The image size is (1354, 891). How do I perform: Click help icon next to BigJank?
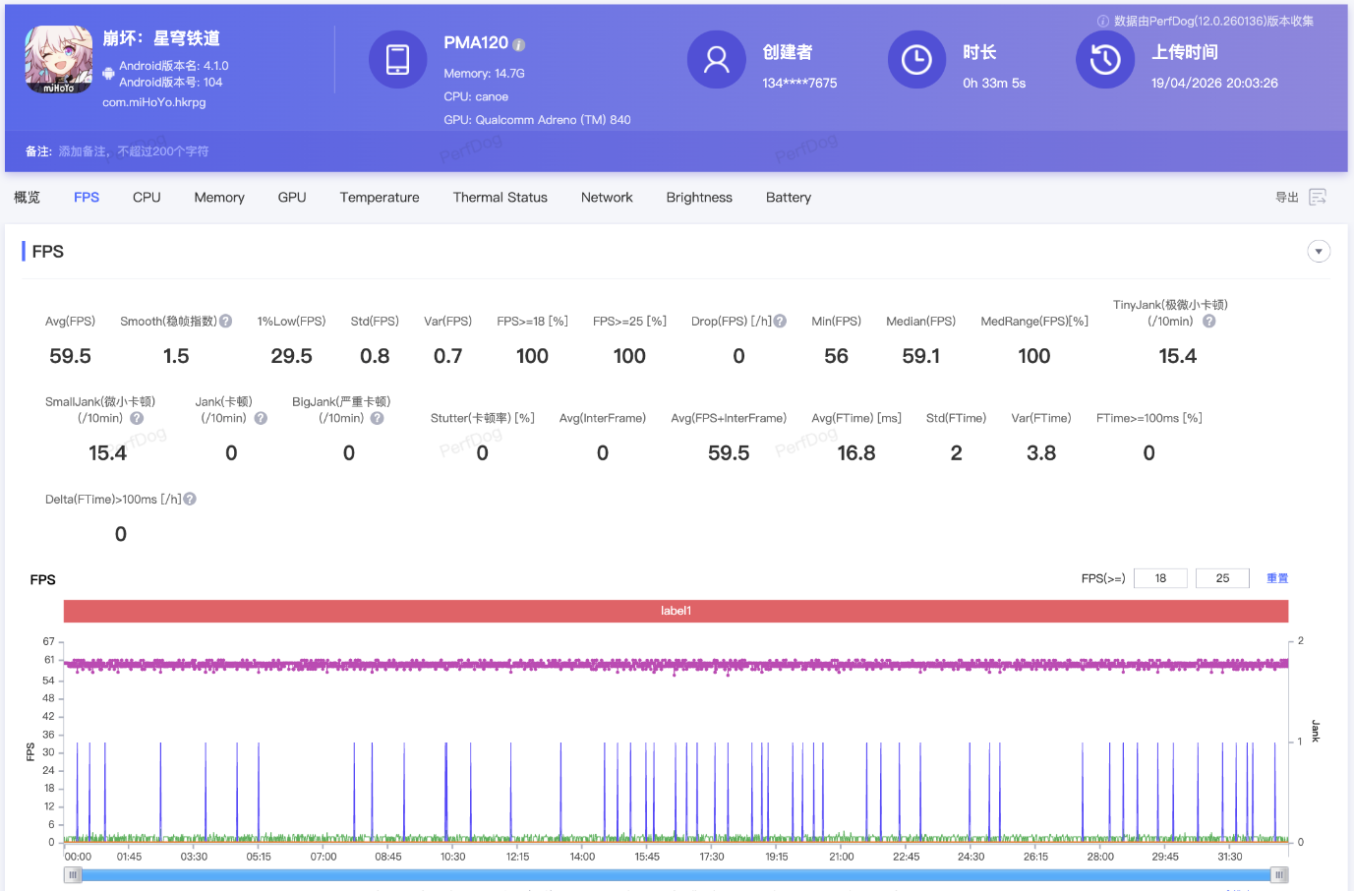coord(377,418)
